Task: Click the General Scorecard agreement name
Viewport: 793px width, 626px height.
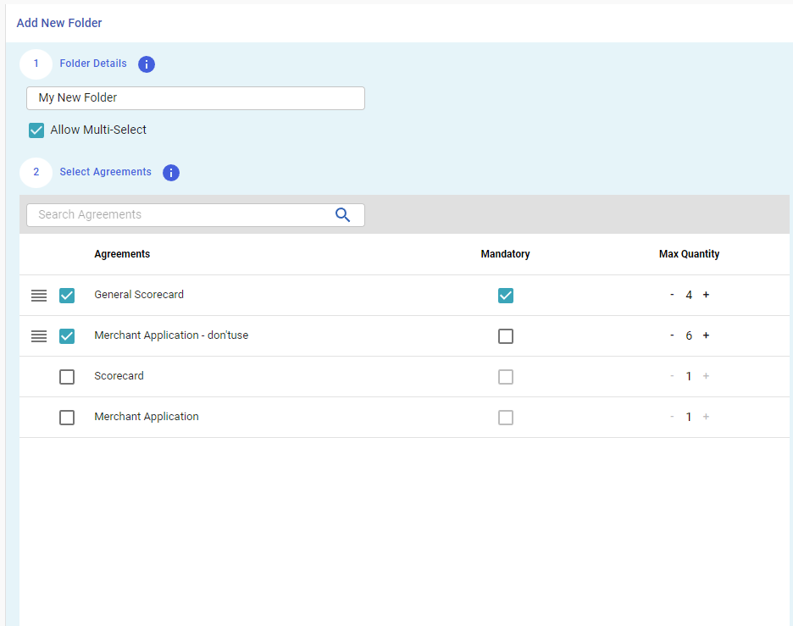Action: point(139,294)
